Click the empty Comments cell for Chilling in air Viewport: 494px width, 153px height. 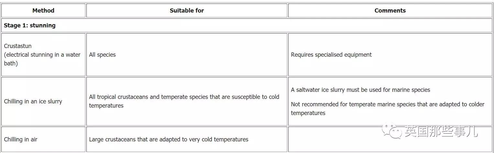click(x=390, y=139)
